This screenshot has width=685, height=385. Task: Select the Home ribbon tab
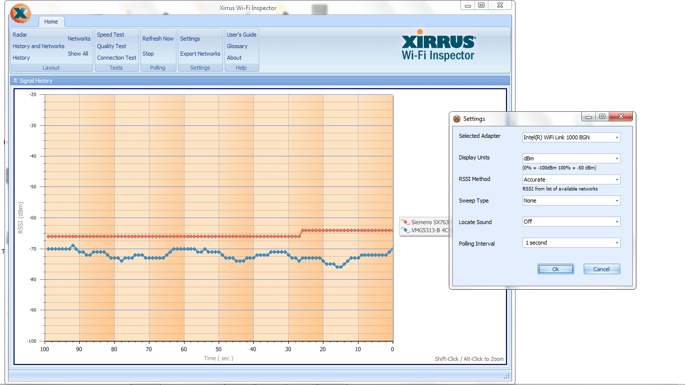click(x=51, y=22)
